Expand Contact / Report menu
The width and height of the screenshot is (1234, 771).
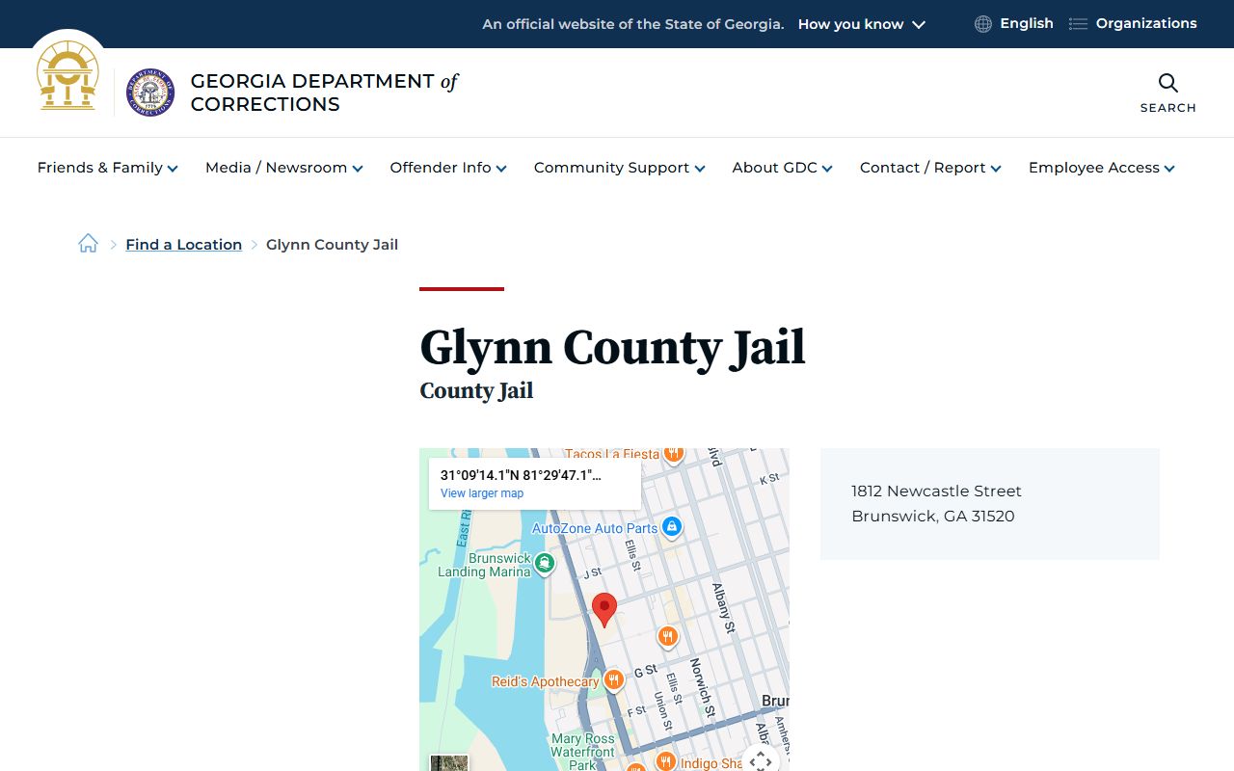pos(930,168)
